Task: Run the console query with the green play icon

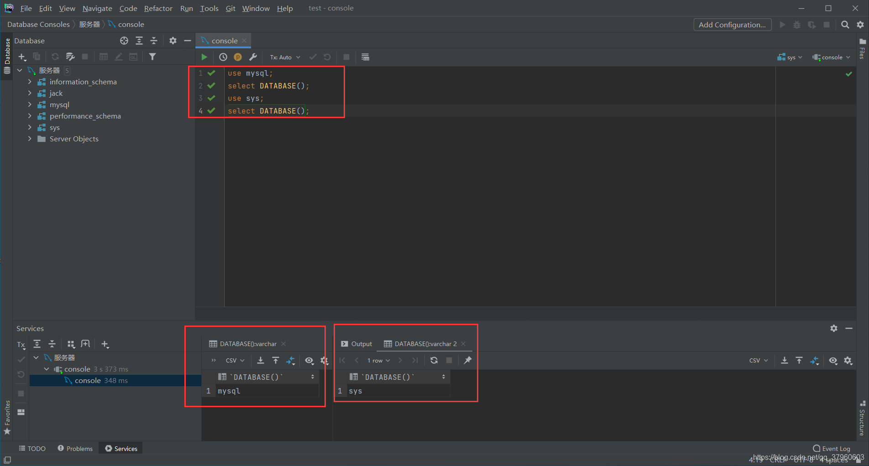Action: pyautogui.click(x=204, y=57)
